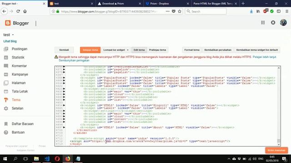Save page to Pocket
The height and width of the screenshot is (163, 291).
coord(174,11)
